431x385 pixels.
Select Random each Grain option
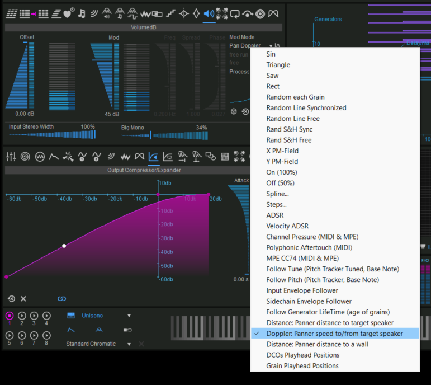tap(335, 97)
